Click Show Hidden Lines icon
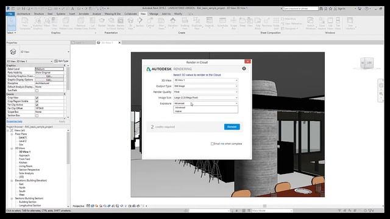This screenshot has width=390, height=219. (66, 23)
